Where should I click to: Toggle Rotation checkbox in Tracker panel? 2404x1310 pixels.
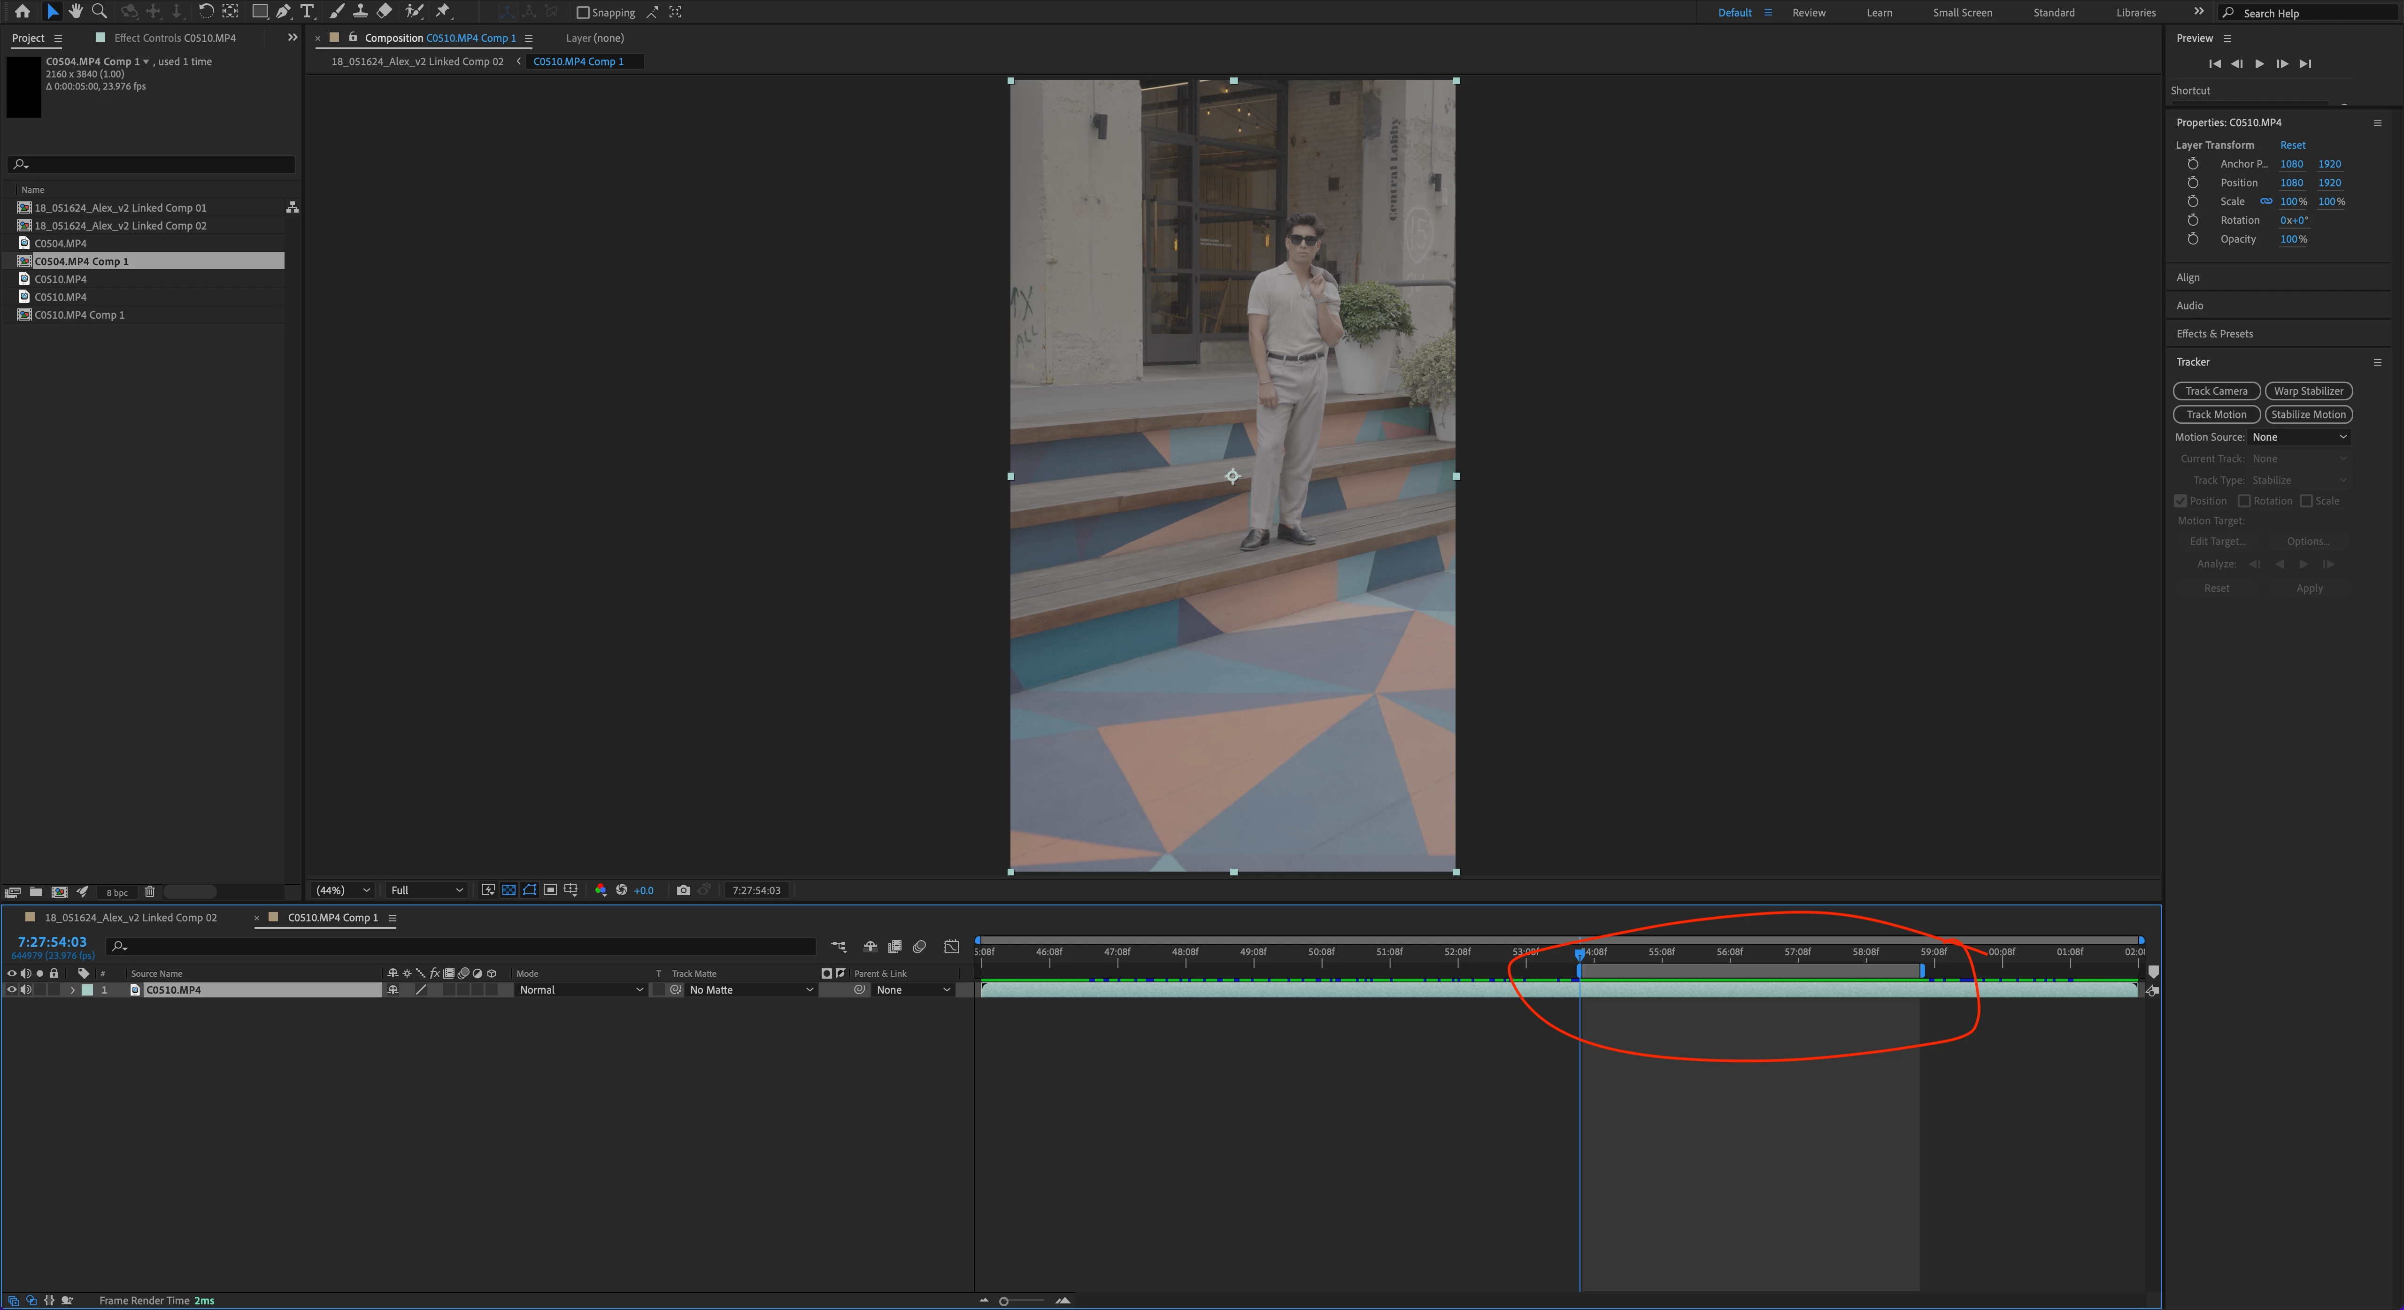(2244, 501)
